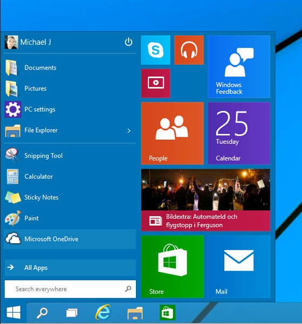Click in the Search everywhere field
Viewport: 302px width, 324px height.
click(x=70, y=289)
